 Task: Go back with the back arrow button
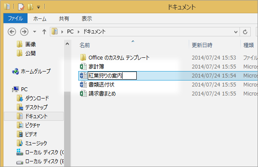[12, 31]
